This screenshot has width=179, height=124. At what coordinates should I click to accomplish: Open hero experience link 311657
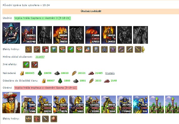pyautogui.click(x=40, y=57)
